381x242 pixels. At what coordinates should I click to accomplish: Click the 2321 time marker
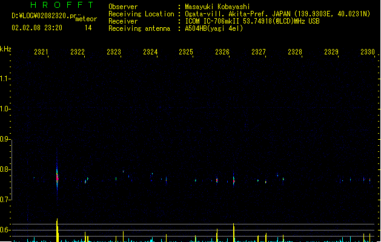[41, 52]
